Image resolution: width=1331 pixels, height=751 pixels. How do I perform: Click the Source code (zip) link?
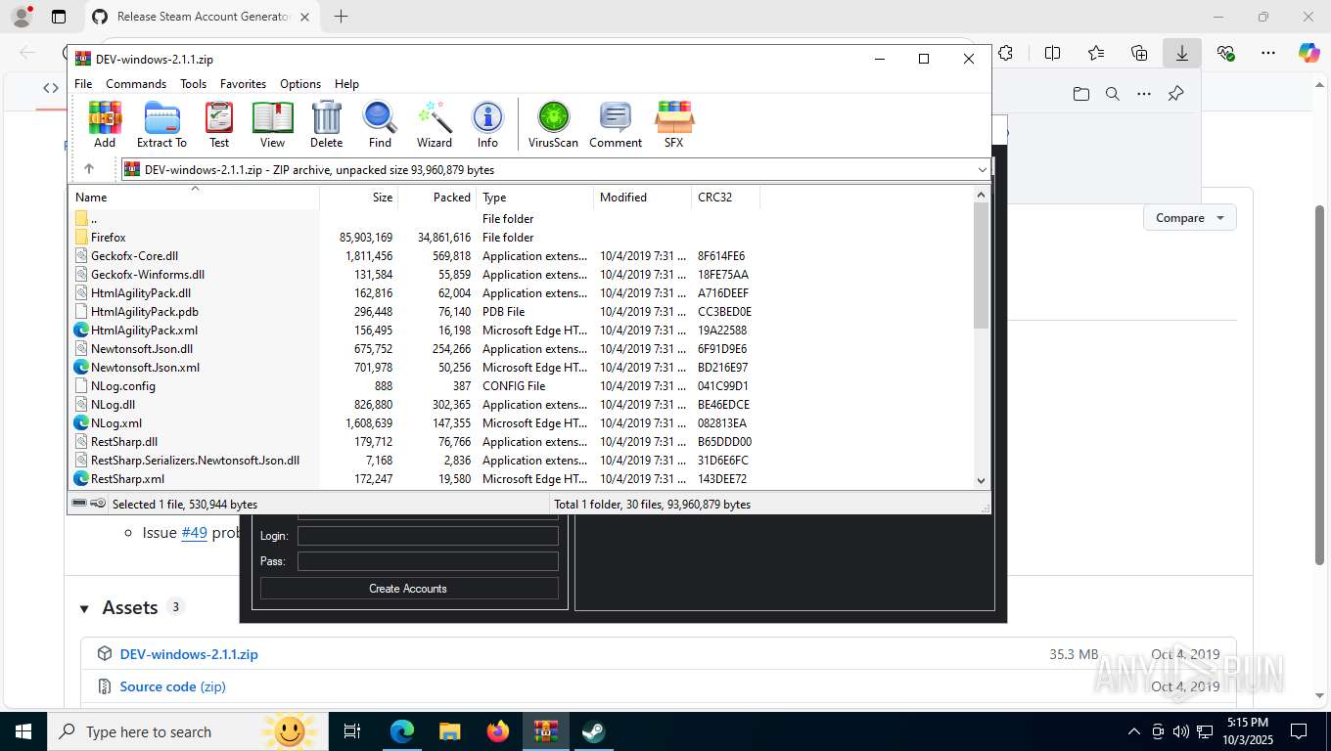[172, 686]
